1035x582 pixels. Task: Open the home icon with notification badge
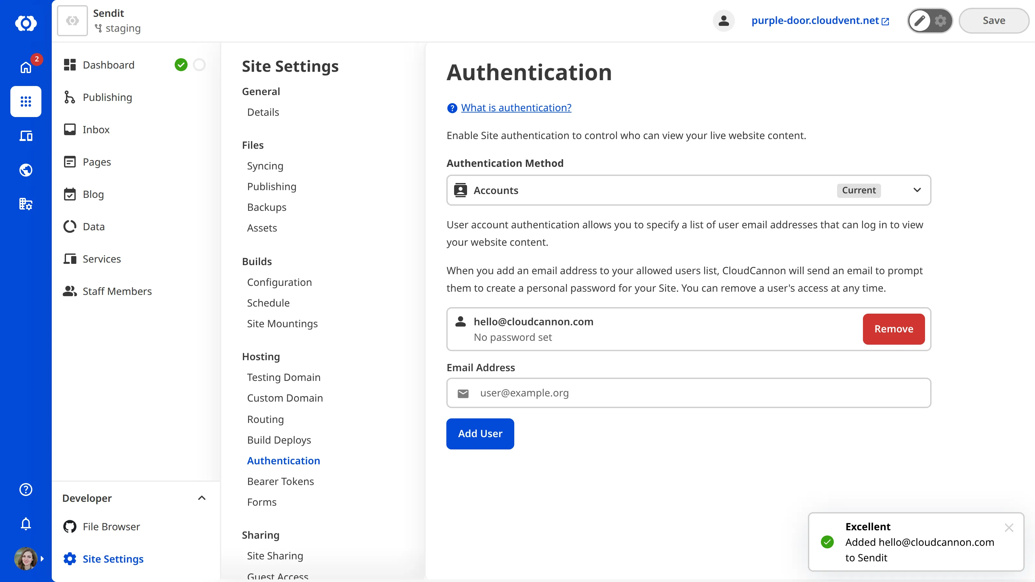[x=26, y=67]
